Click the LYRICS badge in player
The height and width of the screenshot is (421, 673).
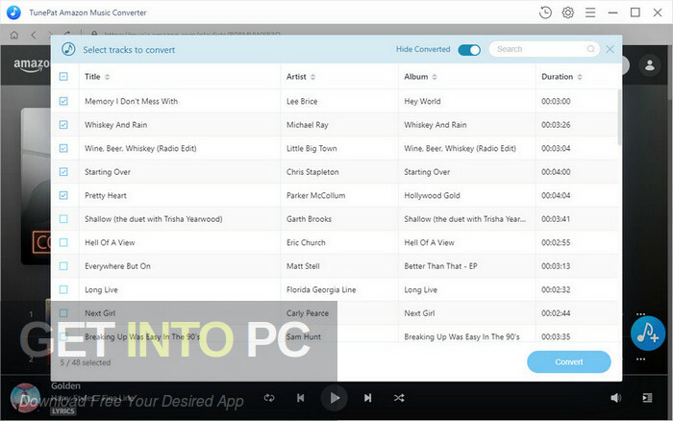(x=63, y=411)
